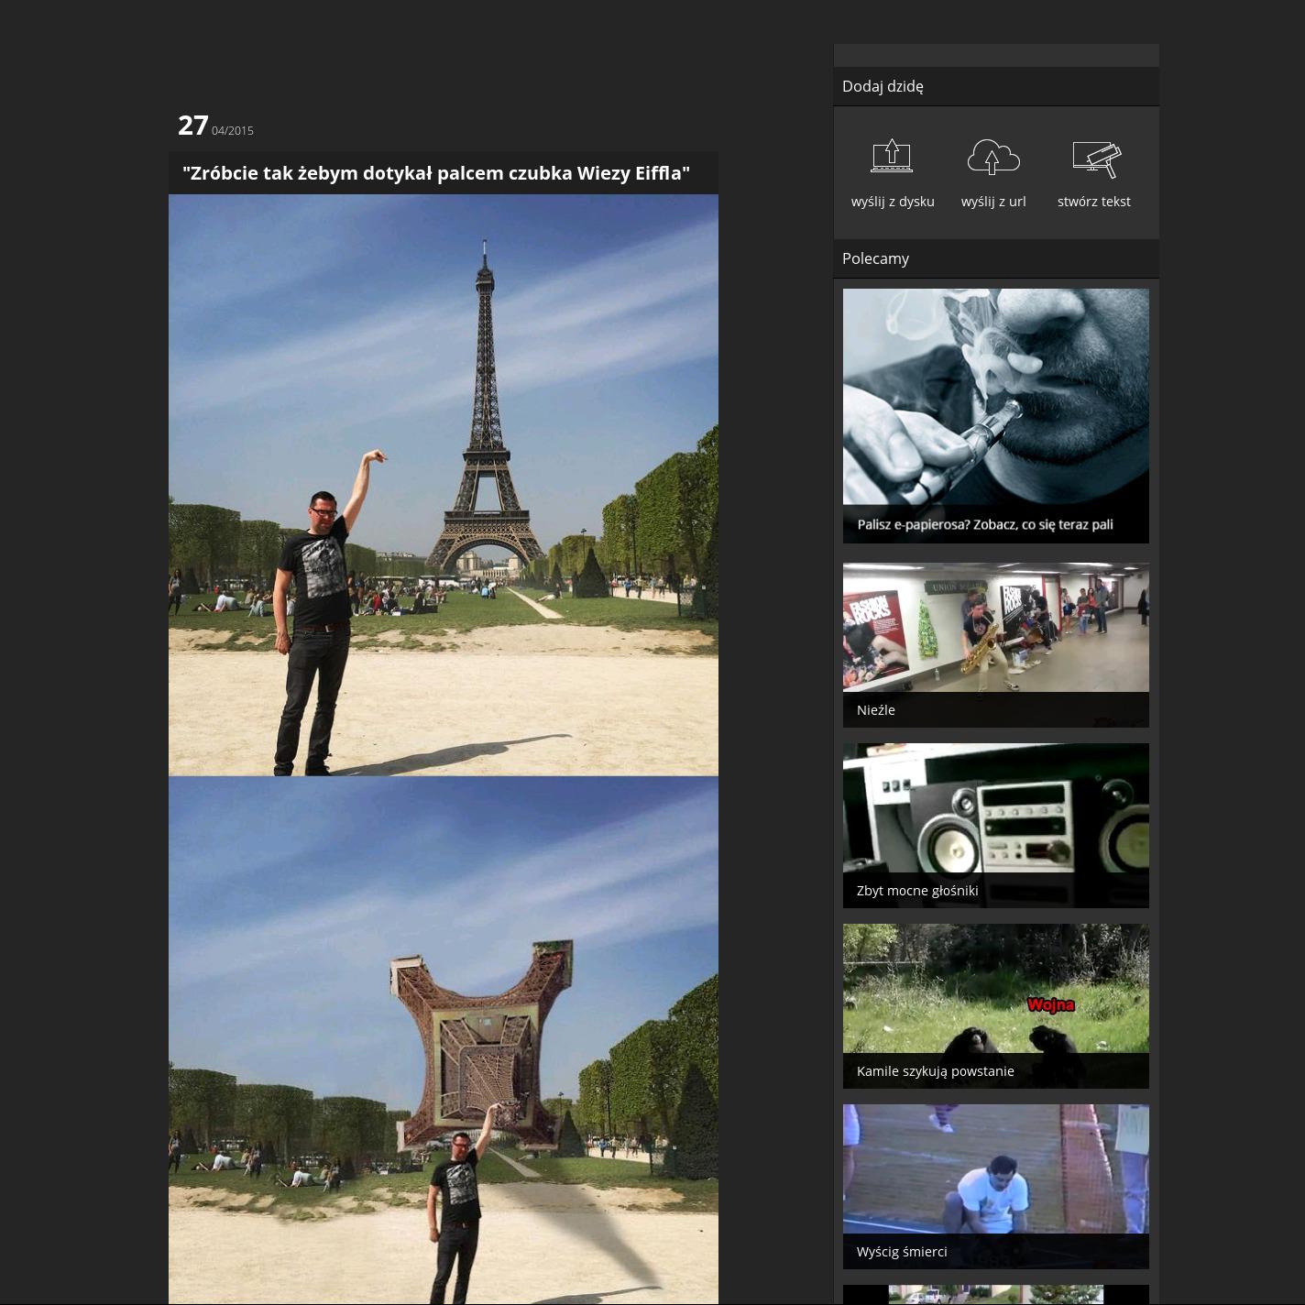Click the 'Palisz e-papierosa?' caption

pyautogui.click(x=984, y=524)
